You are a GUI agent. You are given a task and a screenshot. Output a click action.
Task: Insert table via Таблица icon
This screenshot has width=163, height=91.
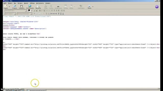(66, 7)
